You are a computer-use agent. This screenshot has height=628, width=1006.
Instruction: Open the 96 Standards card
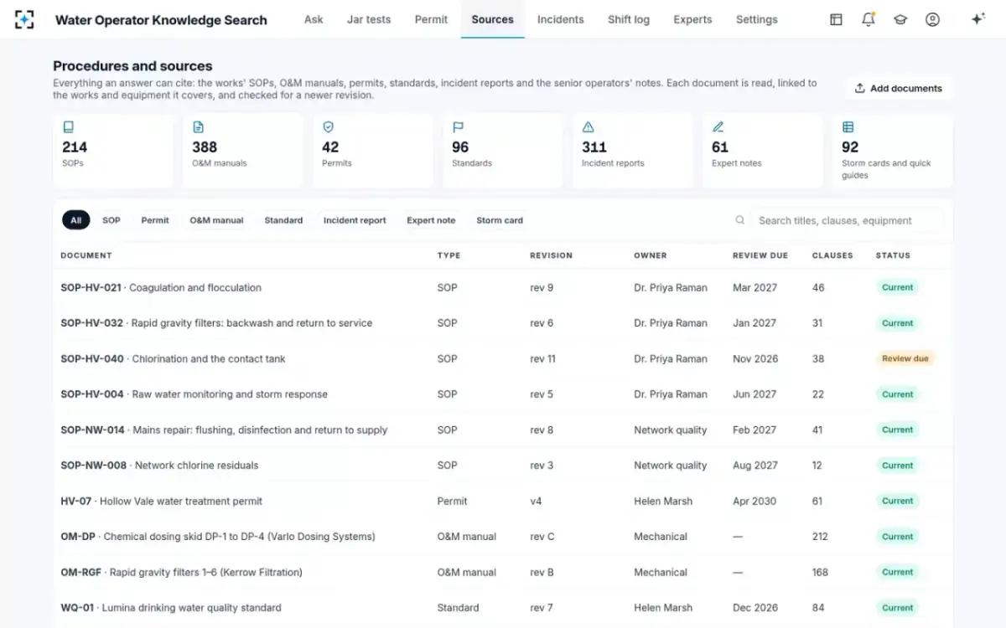click(x=503, y=151)
